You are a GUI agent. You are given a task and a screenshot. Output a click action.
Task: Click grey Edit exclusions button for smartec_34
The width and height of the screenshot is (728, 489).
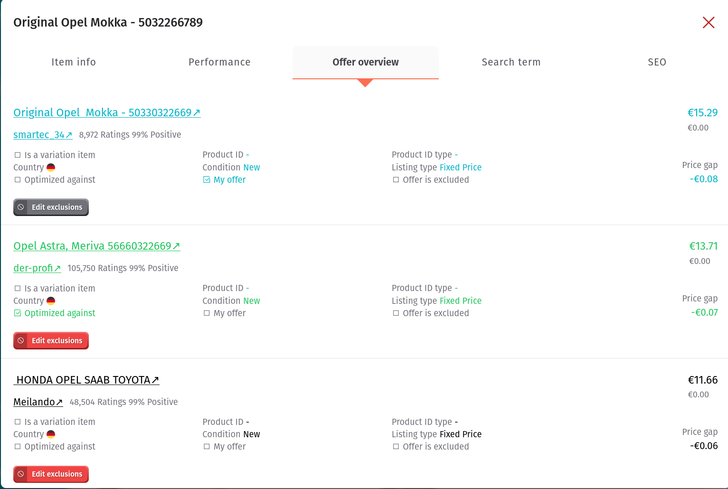[51, 207]
